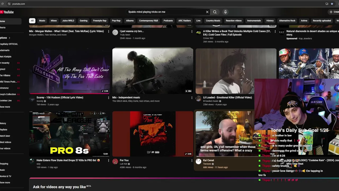
Task: Click Luh Kel channel avatar
Action: coord(115,162)
